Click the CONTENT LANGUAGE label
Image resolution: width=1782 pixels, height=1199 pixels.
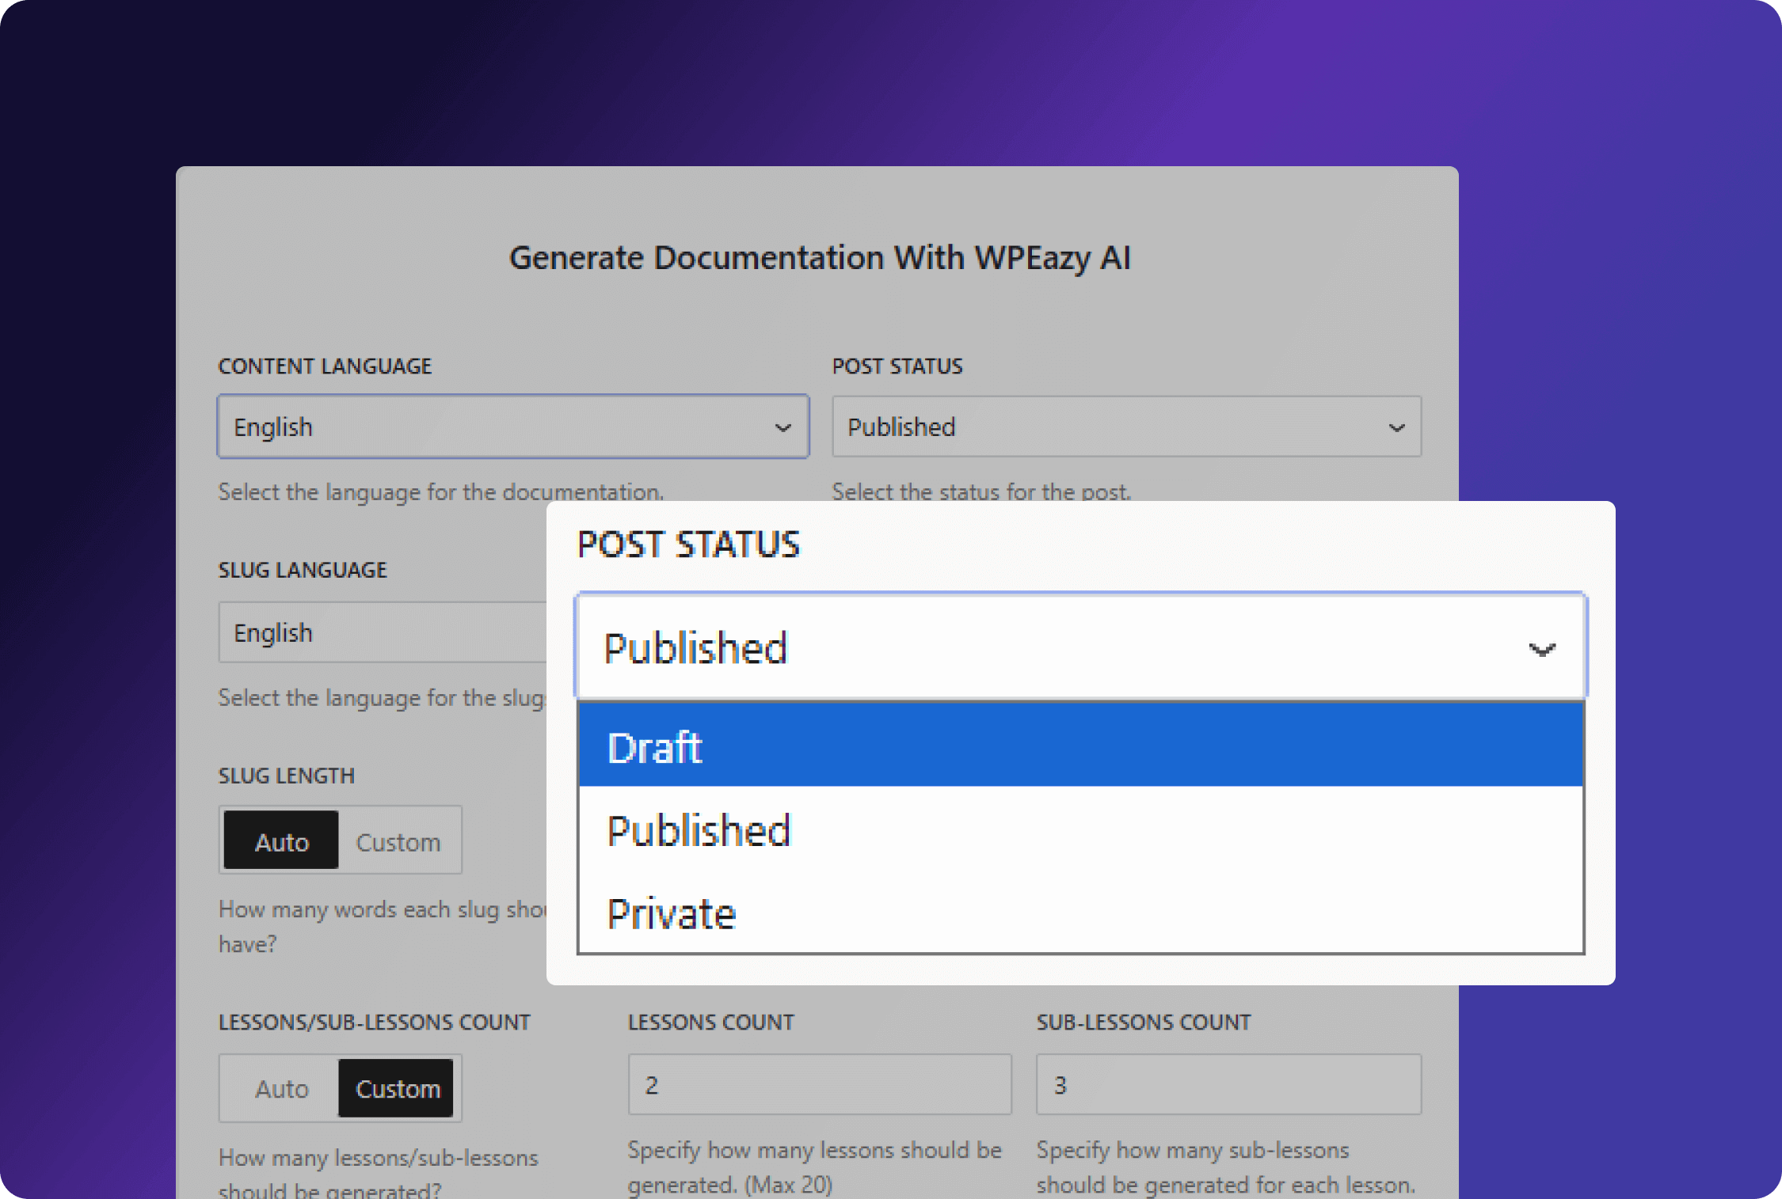tap(325, 366)
